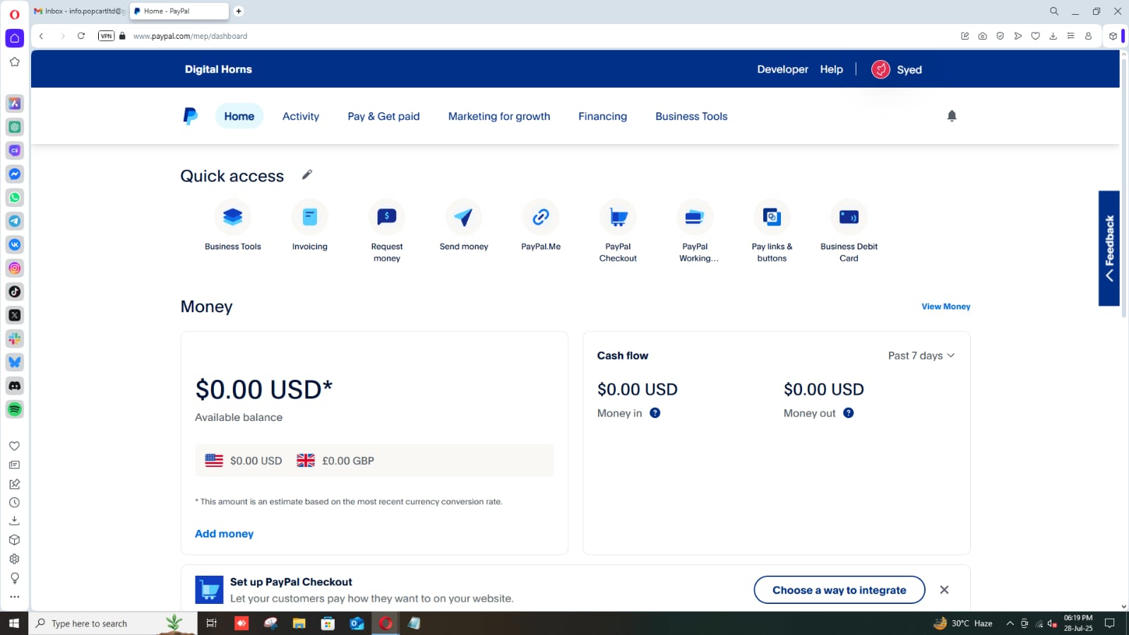Screen dimensions: 1129x635
Task: Open browser downloads icon in address bar
Action: [1053, 36]
